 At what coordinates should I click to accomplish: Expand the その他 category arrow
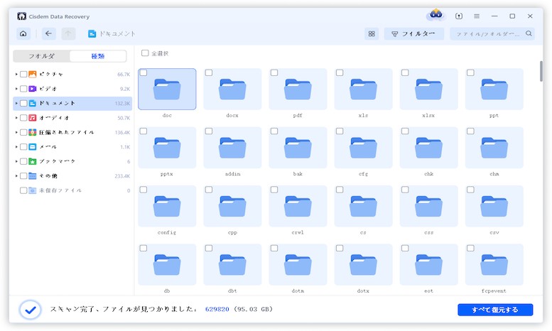[x=16, y=175]
